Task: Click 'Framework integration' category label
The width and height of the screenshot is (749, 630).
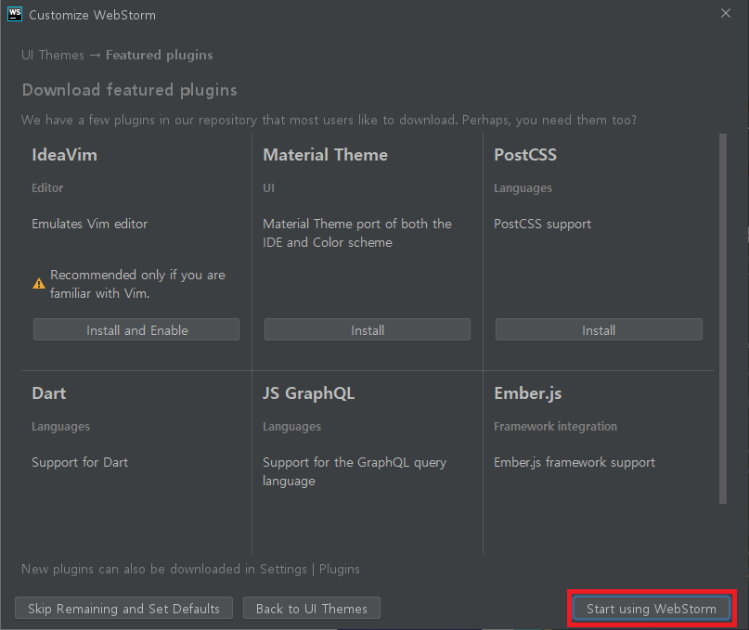Action: (556, 426)
